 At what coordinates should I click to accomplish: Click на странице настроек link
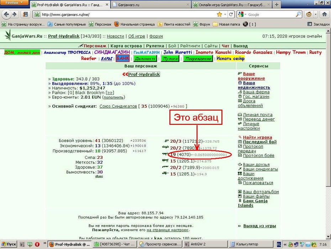point(168,230)
